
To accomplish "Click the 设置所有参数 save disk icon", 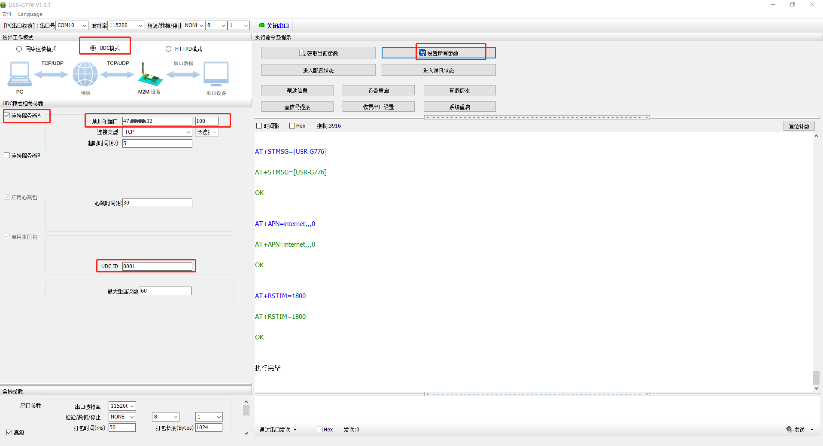I will point(422,53).
